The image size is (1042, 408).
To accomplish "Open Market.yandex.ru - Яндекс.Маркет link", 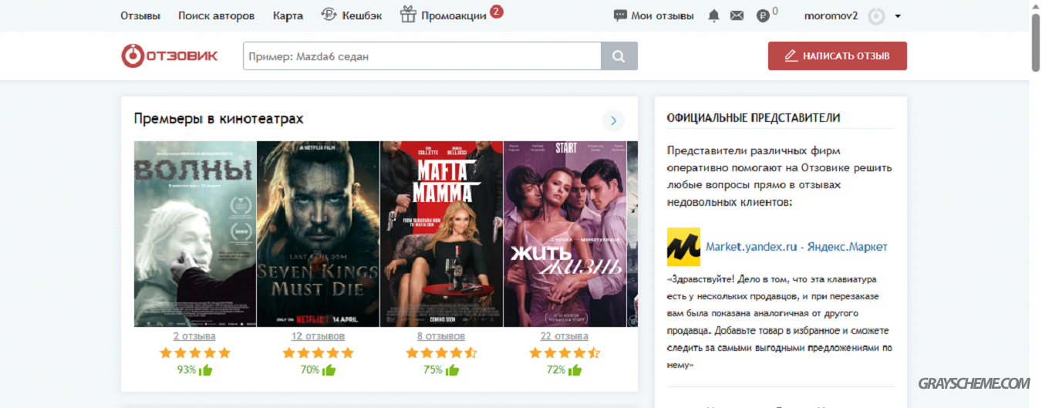I will 796,247.
